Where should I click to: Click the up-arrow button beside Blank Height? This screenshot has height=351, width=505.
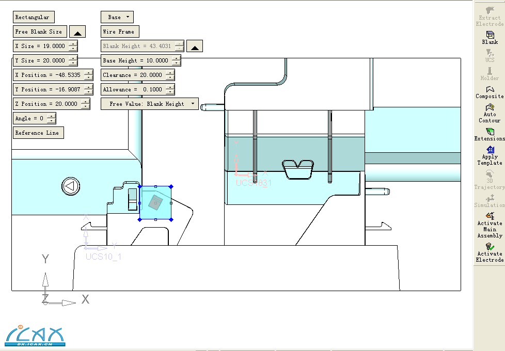pos(195,46)
